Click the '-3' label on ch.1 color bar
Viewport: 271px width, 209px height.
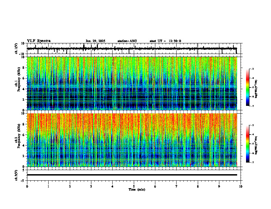click(253, 69)
